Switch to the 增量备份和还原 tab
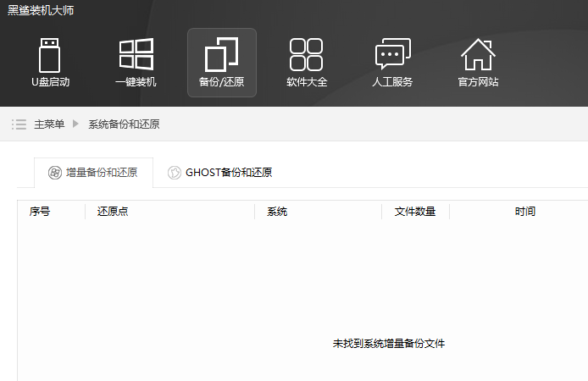588x381 pixels. [x=93, y=173]
